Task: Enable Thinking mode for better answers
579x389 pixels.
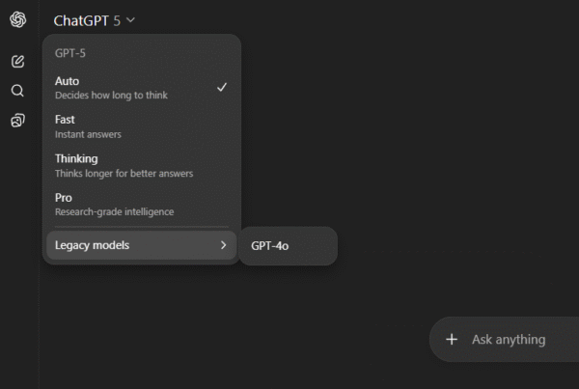Action: pos(135,165)
